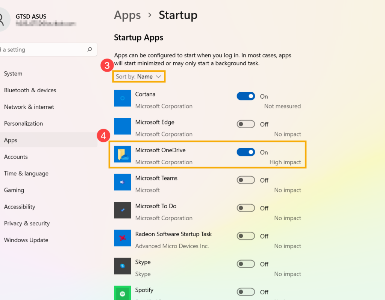Click the Skype app icon
This screenshot has width=385, height=300.
click(123, 266)
